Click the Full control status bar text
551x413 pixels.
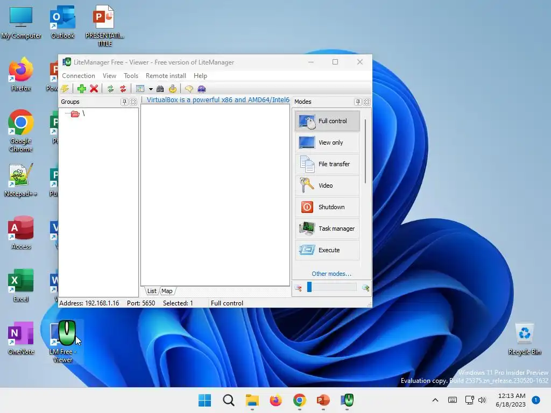pyautogui.click(x=227, y=303)
